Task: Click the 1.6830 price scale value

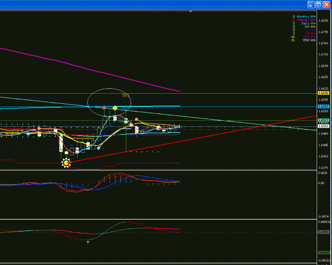Action: (324, 21)
